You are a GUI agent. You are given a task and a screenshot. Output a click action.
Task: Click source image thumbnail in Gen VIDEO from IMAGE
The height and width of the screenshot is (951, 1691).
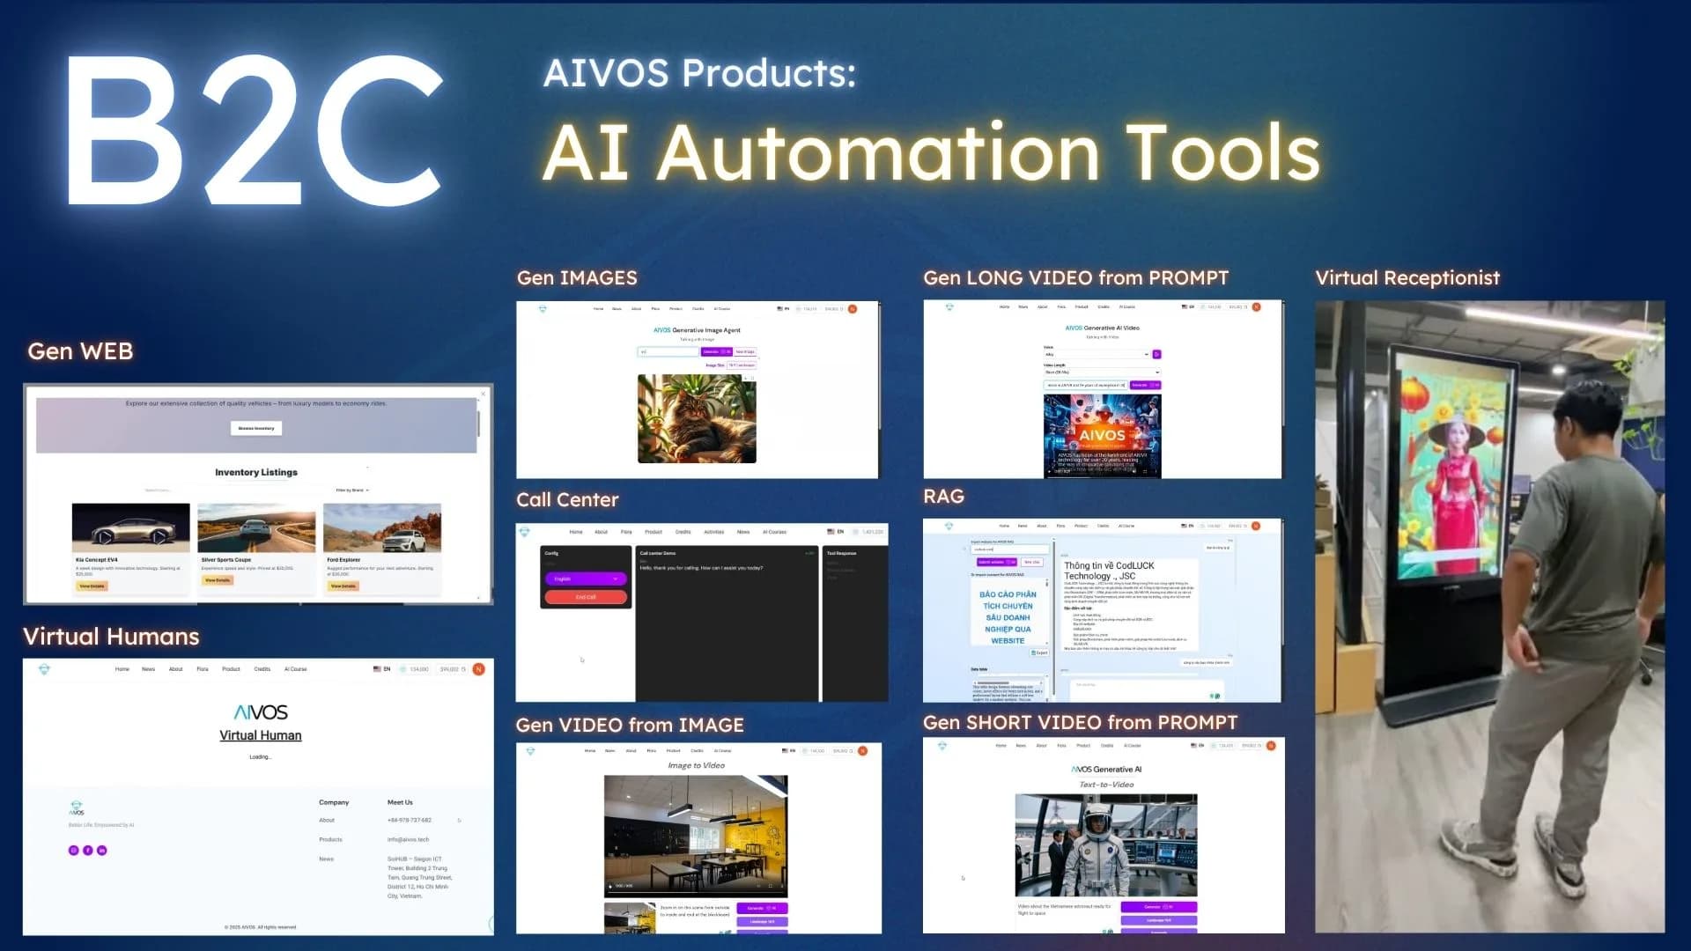(630, 918)
